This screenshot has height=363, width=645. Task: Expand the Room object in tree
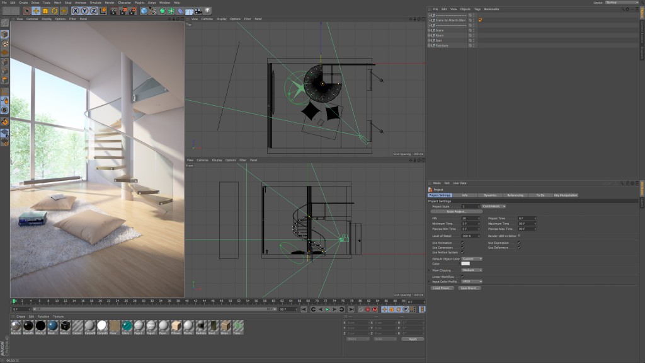click(x=429, y=35)
